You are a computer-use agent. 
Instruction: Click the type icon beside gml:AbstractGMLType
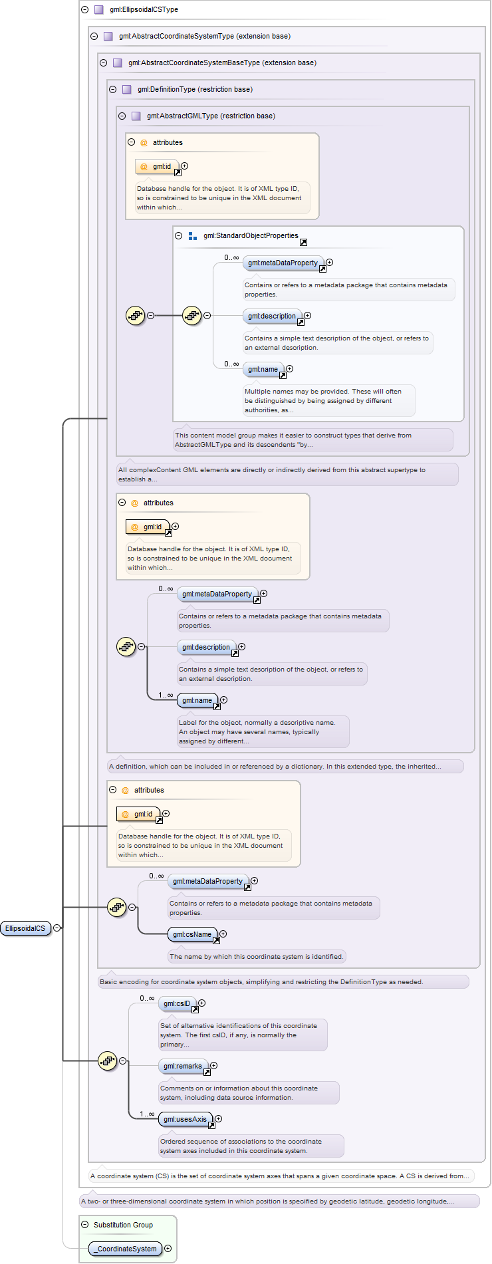click(136, 116)
